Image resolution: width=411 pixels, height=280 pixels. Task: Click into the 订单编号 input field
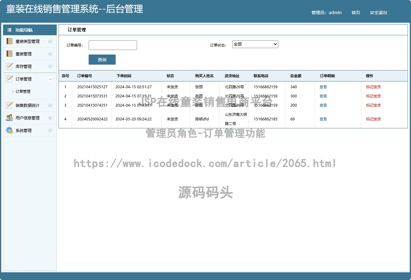coord(113,45)
